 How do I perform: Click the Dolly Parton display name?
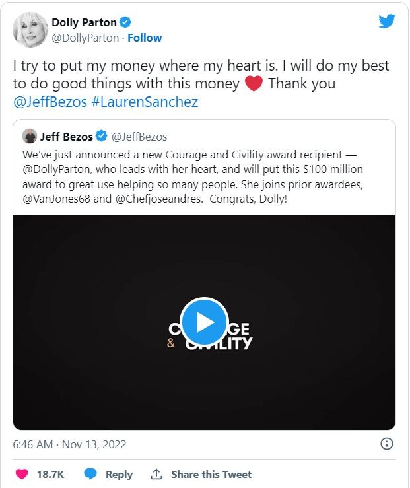tap(84, 23)
